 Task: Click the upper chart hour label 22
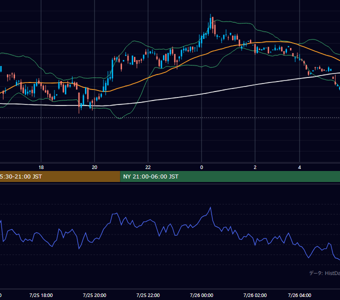[148, 167]
